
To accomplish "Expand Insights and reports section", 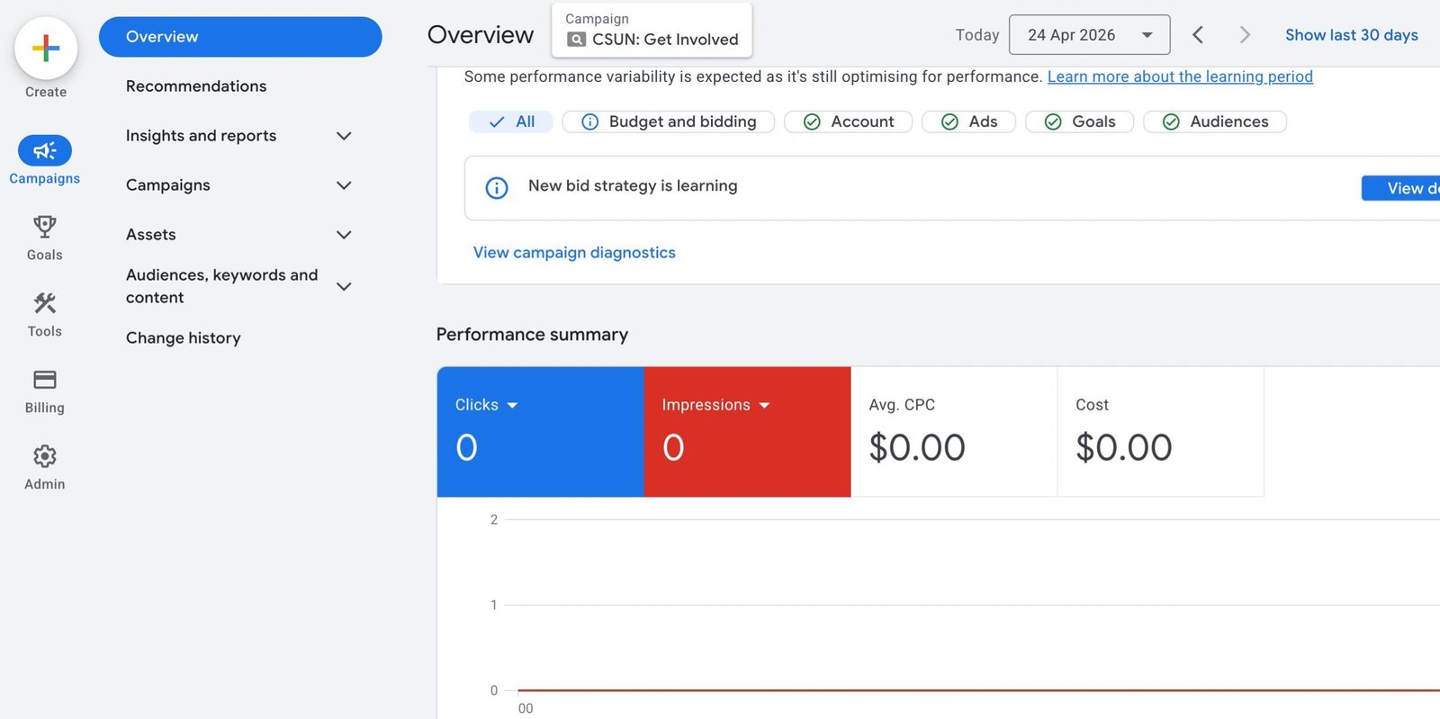I will click(x=238, y=136).
